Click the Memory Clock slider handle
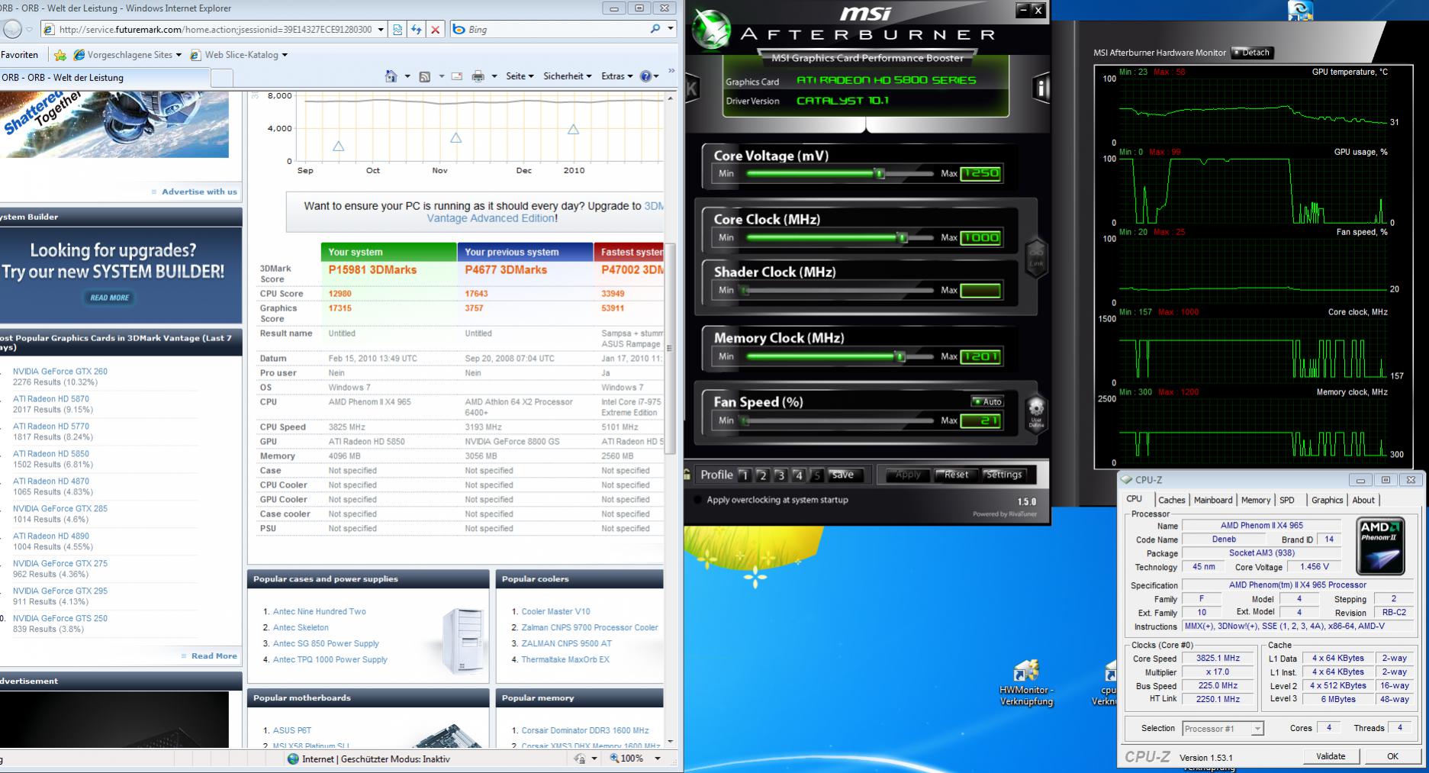Viewport: 1429px width, 773px height. 901,356
